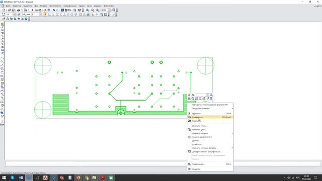Open Adobe Acrobat from the taskbar
Screen dimensions: 322x181
[x=103, y=177]
